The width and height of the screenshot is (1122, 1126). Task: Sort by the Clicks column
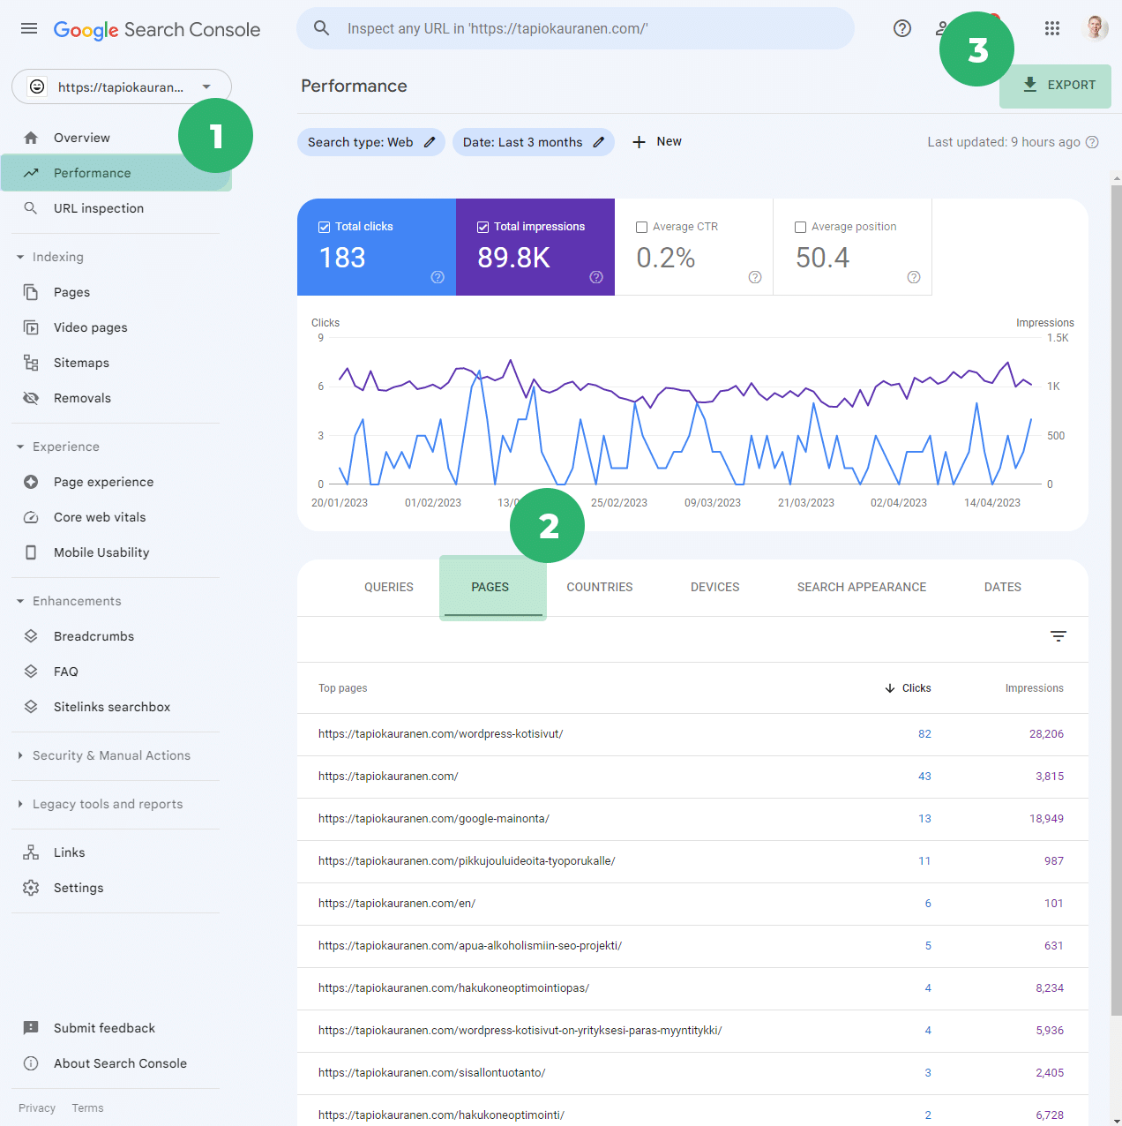pyautogui.click(x=908, y=688)
